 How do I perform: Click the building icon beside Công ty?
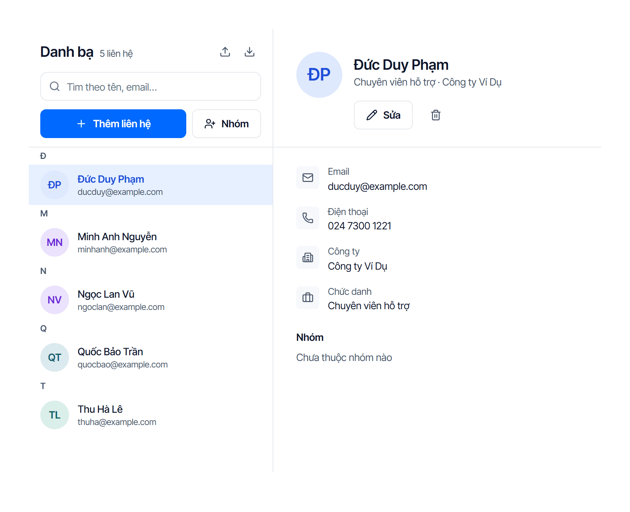pos(308,257)
